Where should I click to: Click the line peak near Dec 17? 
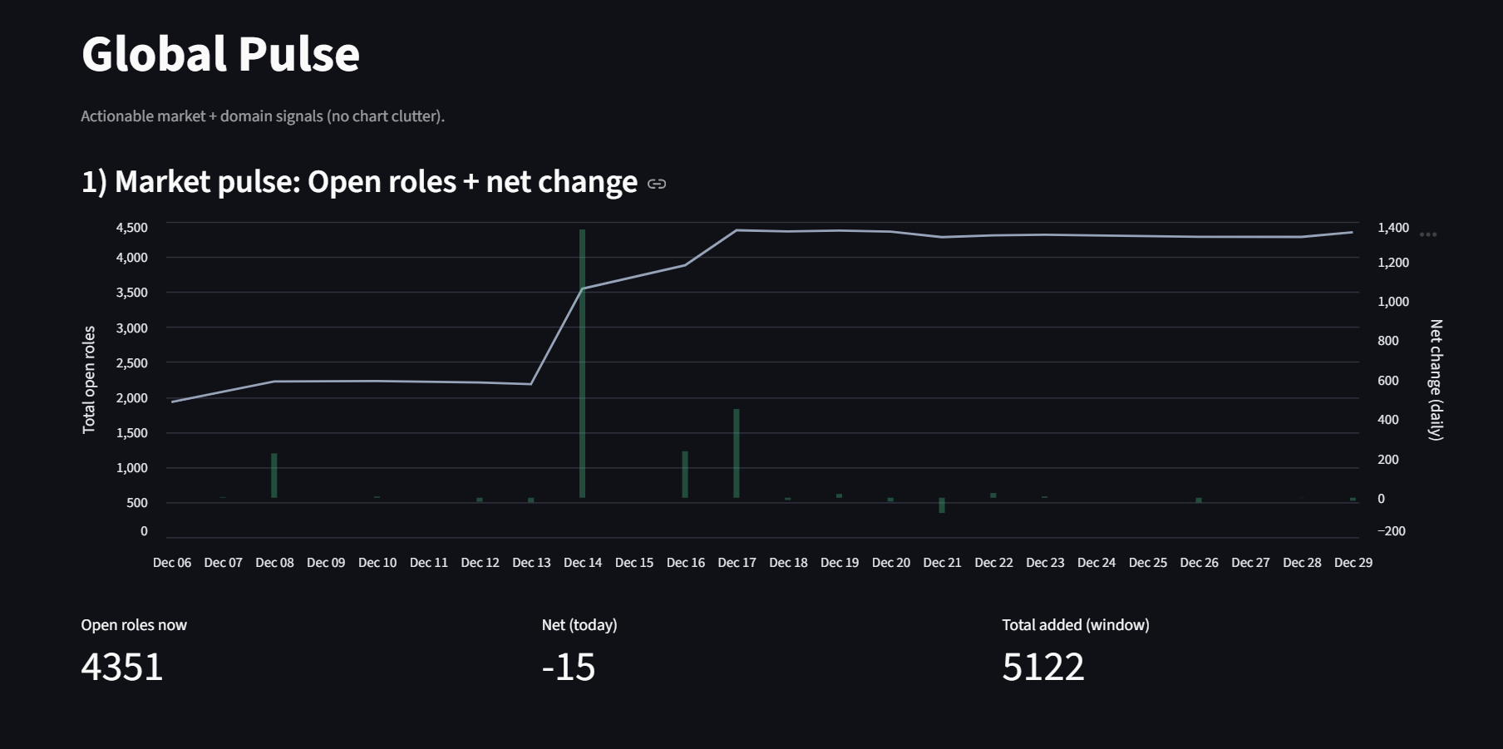tap(736, 229)
